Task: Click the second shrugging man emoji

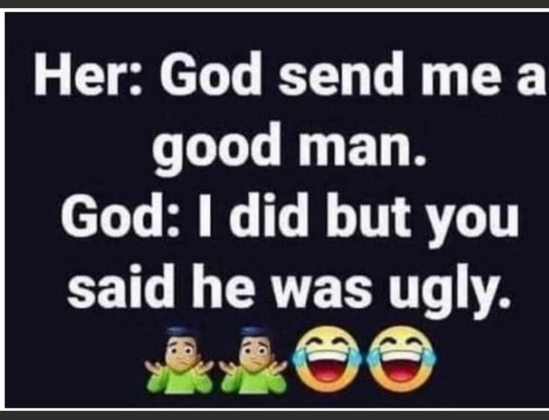Action: click(x=254, y=360)
